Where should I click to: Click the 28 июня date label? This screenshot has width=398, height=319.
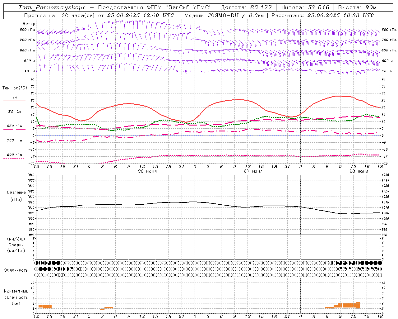click(x=359, y=171)
